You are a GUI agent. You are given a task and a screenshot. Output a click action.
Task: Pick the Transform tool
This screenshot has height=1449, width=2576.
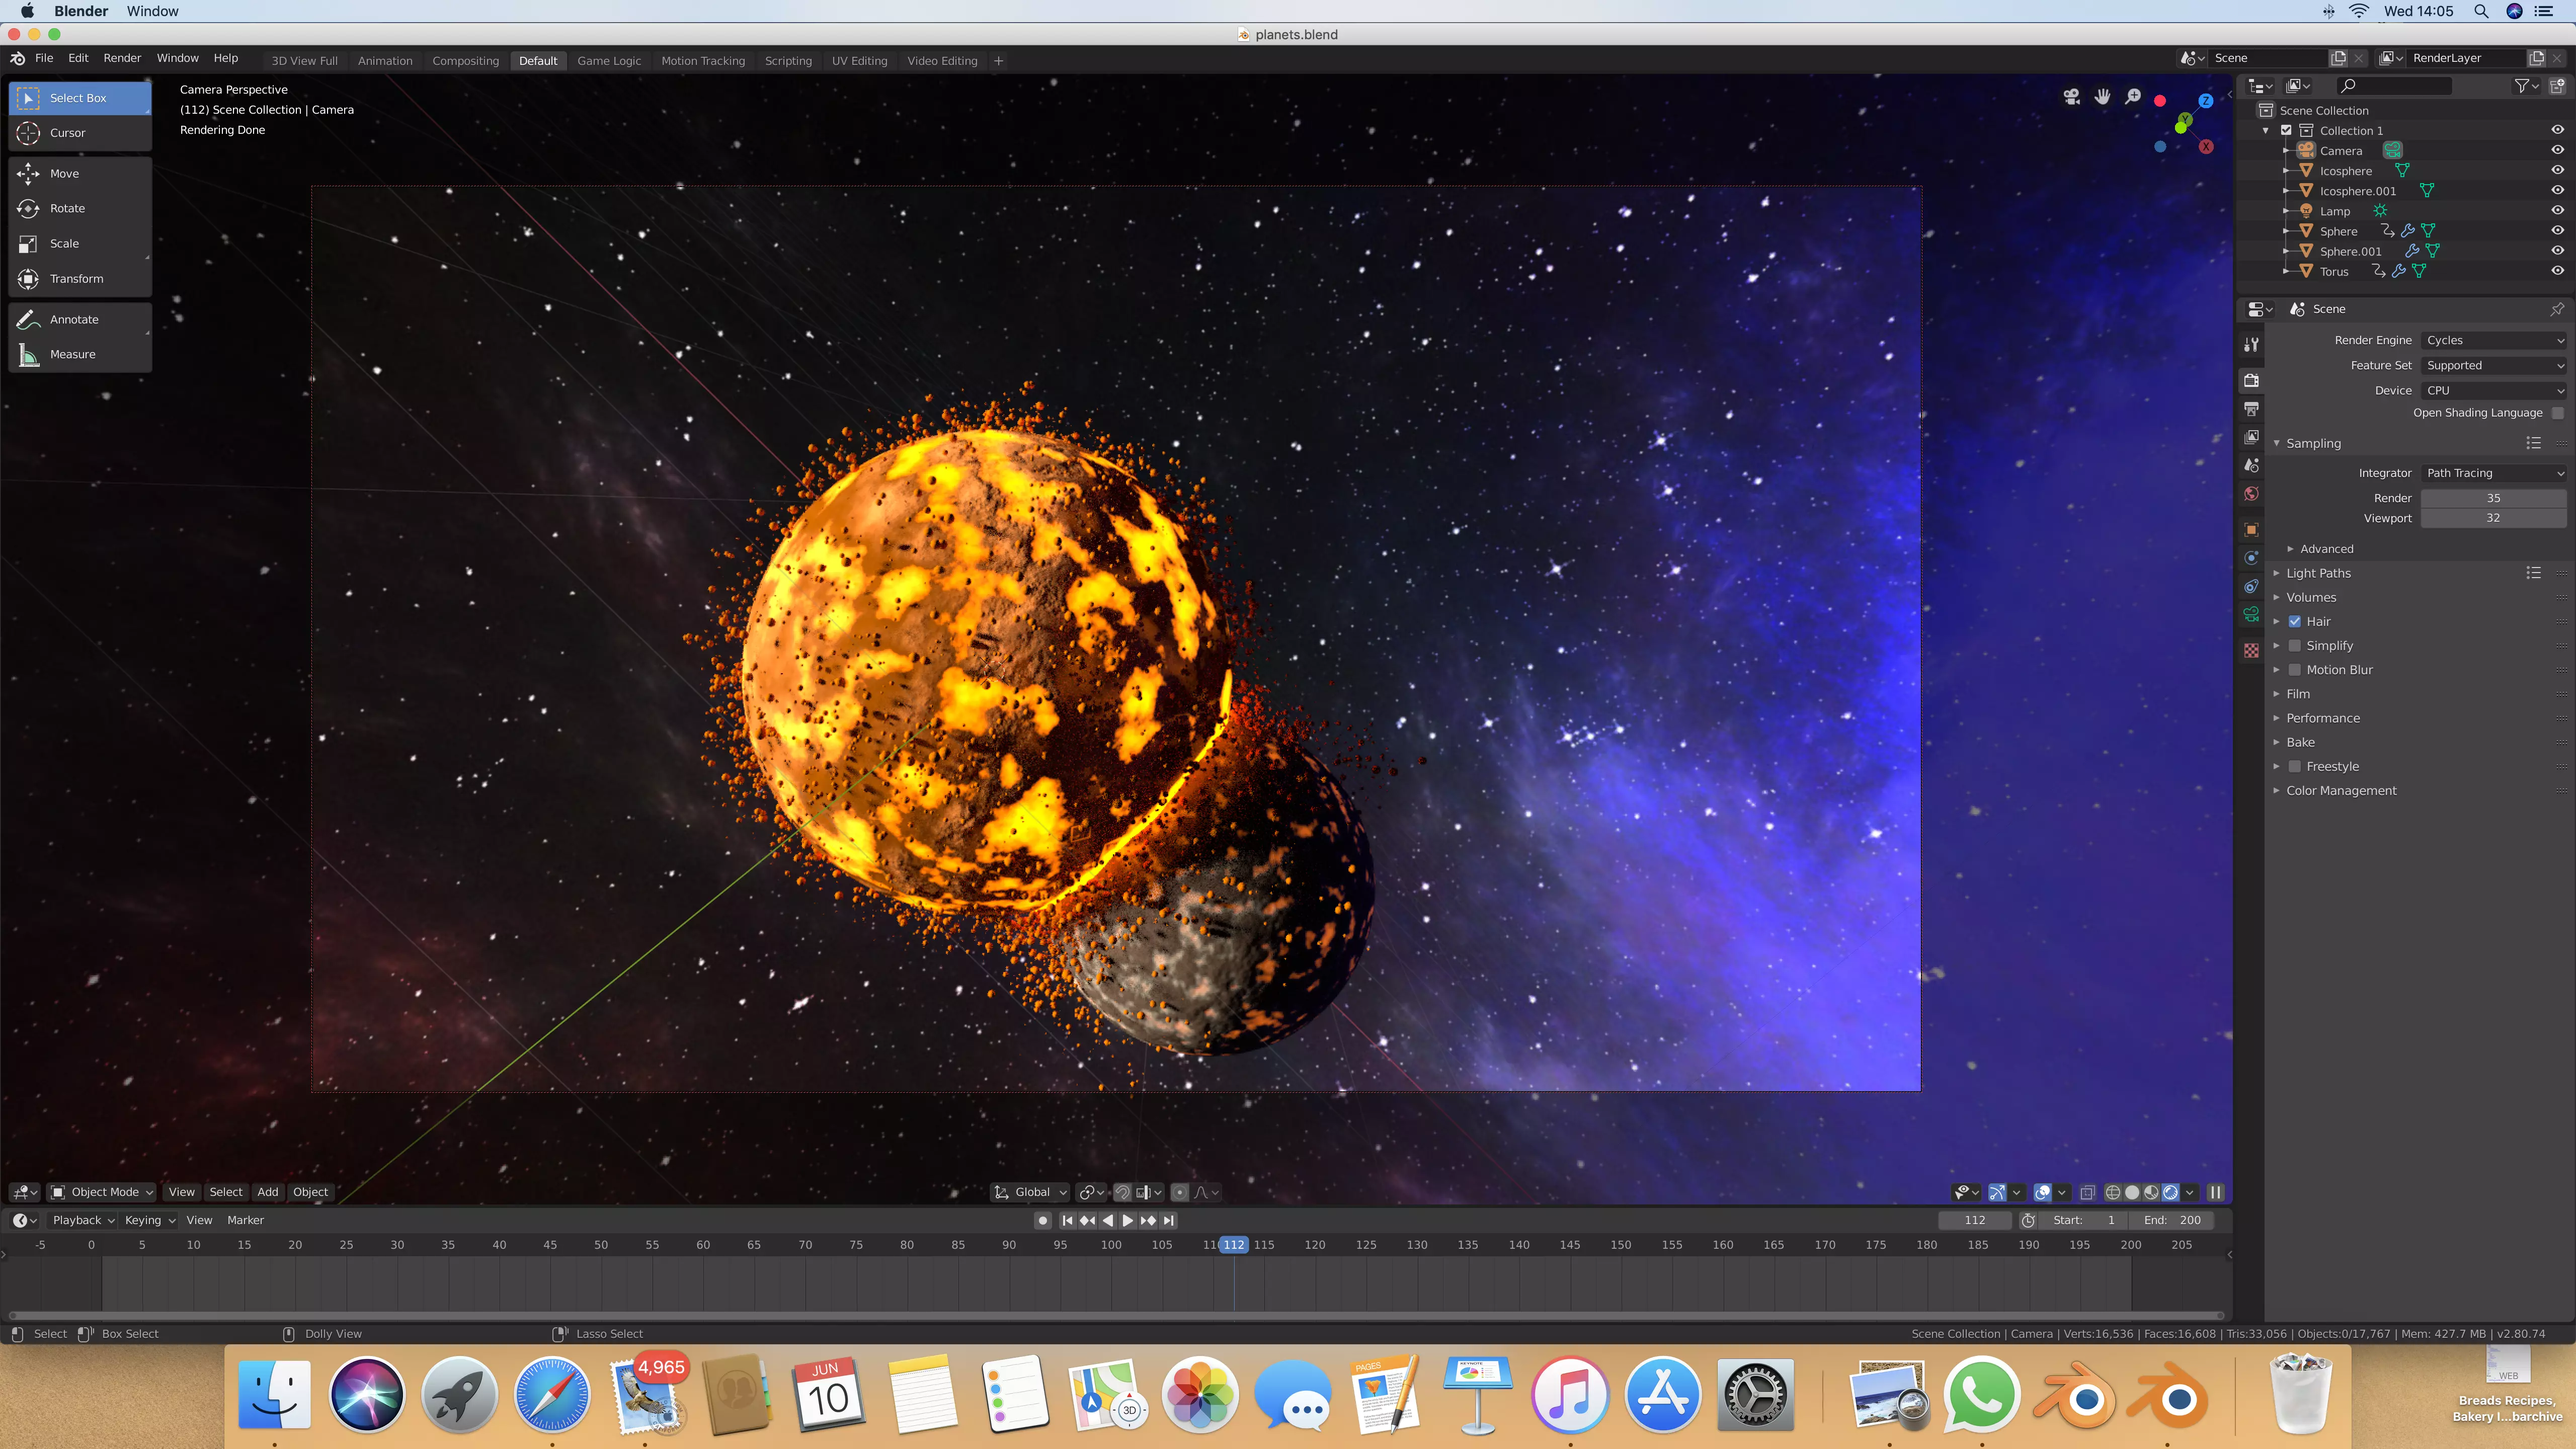point(80,279)
